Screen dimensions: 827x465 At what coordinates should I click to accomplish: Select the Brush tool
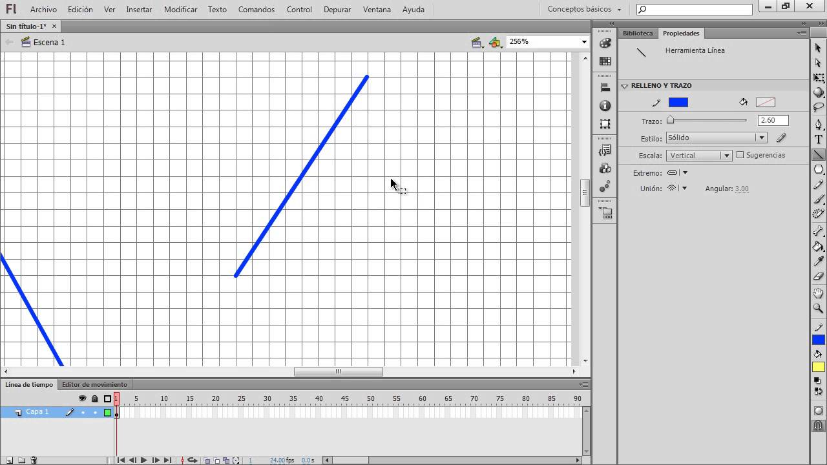818,200
